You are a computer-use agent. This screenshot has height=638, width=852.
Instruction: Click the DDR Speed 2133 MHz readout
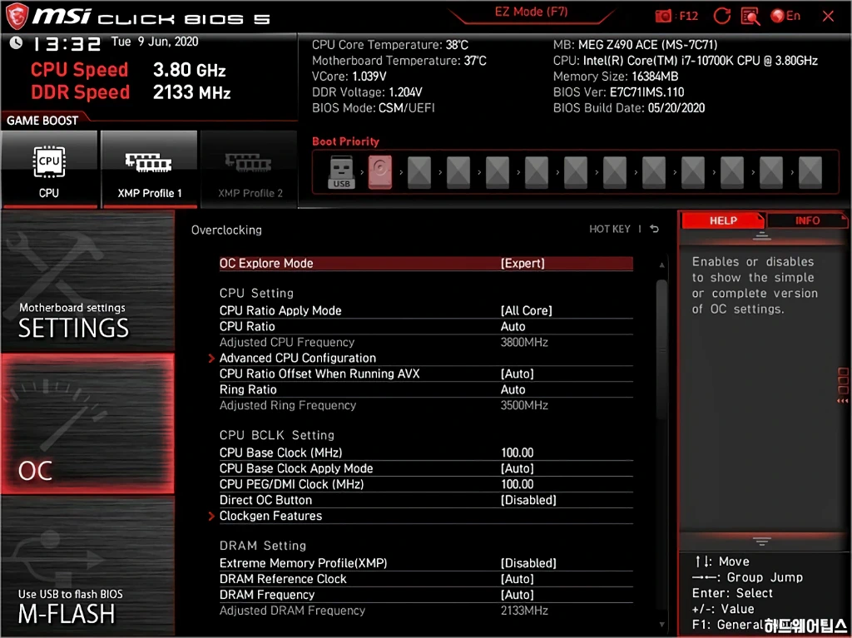tap(131, 92)
